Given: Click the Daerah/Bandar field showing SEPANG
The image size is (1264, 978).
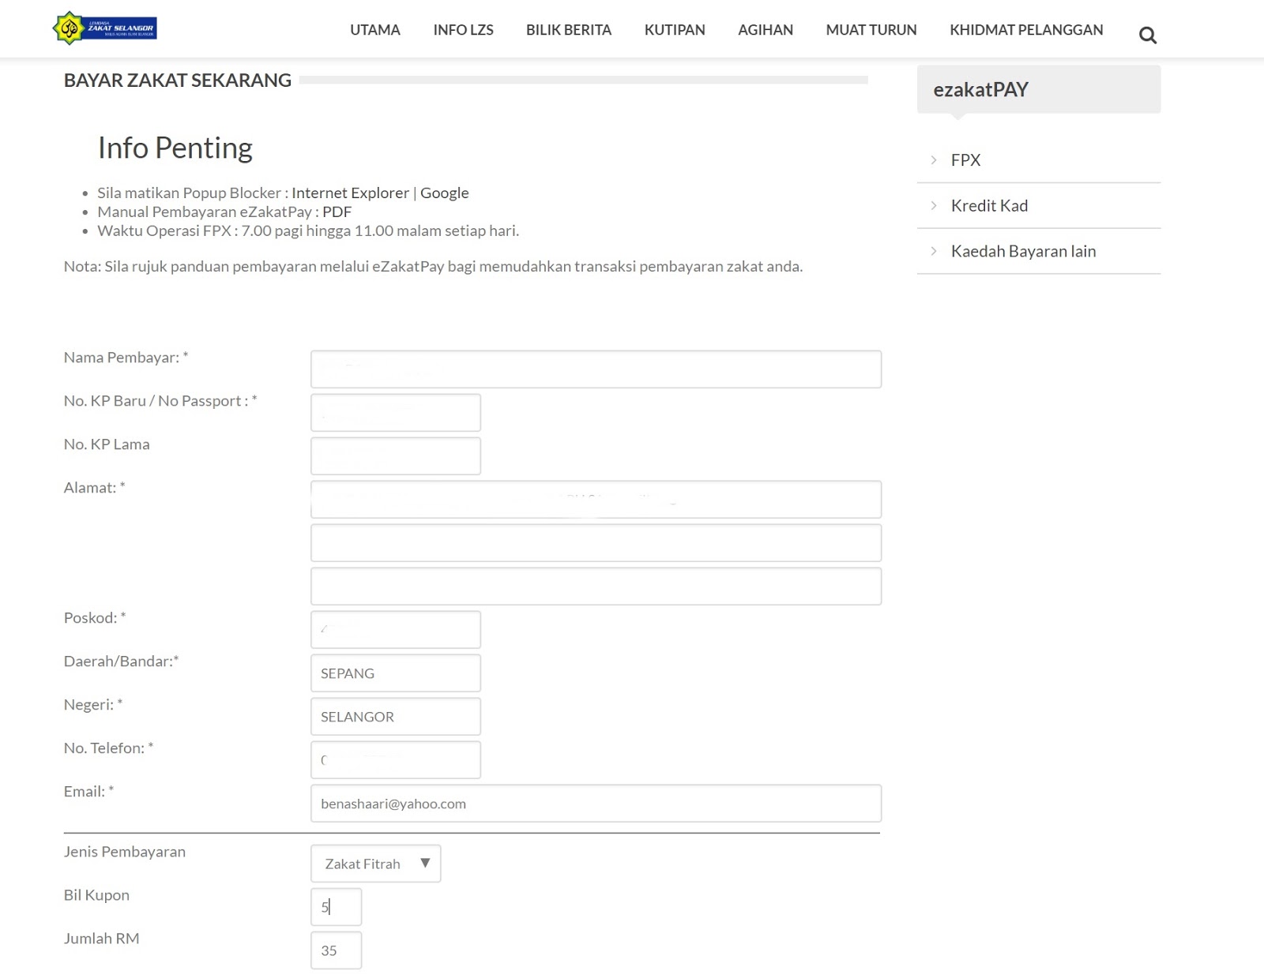Looking at the screenshot, I should [x=396, y=673].
